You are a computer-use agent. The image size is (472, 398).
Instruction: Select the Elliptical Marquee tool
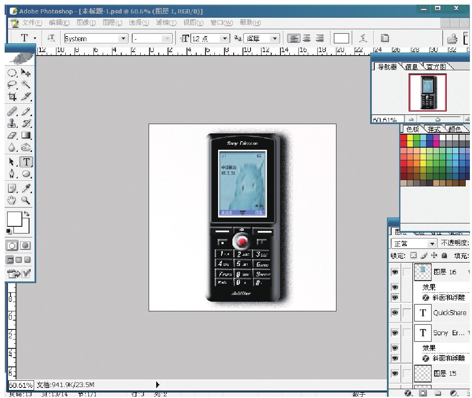click(12, 73)
